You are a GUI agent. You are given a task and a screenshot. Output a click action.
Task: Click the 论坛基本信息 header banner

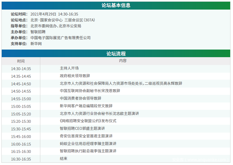click(x=116, y=5)
